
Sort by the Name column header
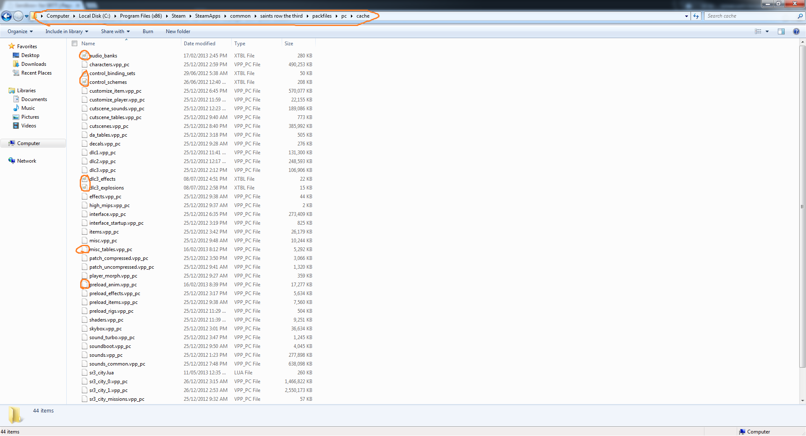(88, 44)
